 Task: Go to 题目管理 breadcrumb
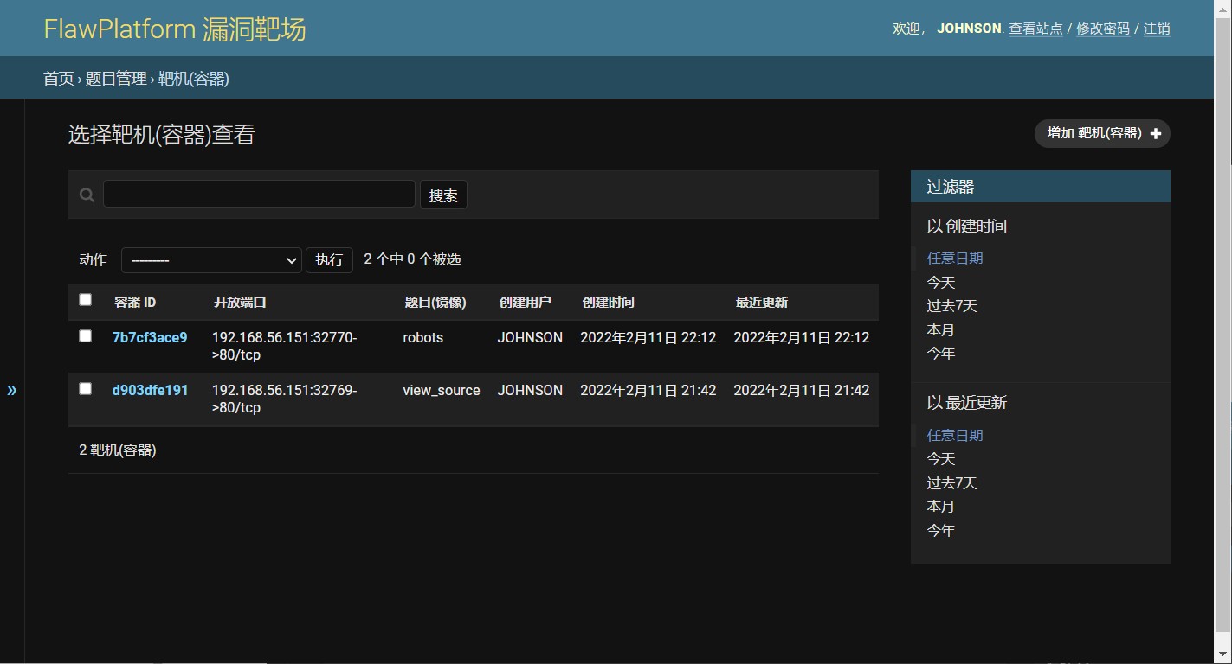coord(116,79)
